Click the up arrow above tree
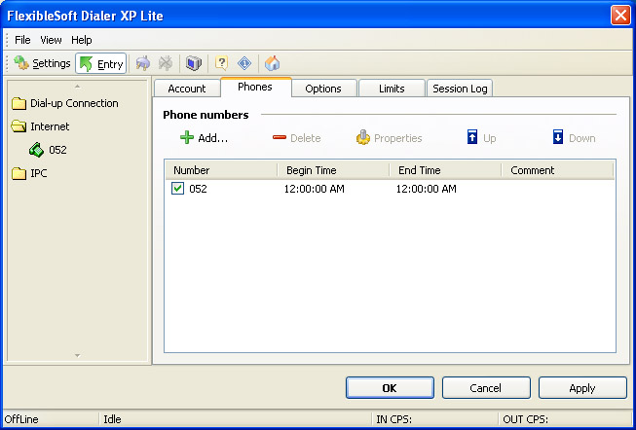The image size is (636, 430). point(78,87)
